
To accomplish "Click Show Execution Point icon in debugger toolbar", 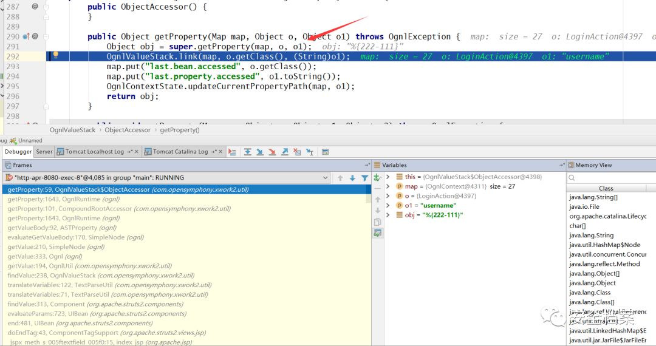I will coord(232,152).
